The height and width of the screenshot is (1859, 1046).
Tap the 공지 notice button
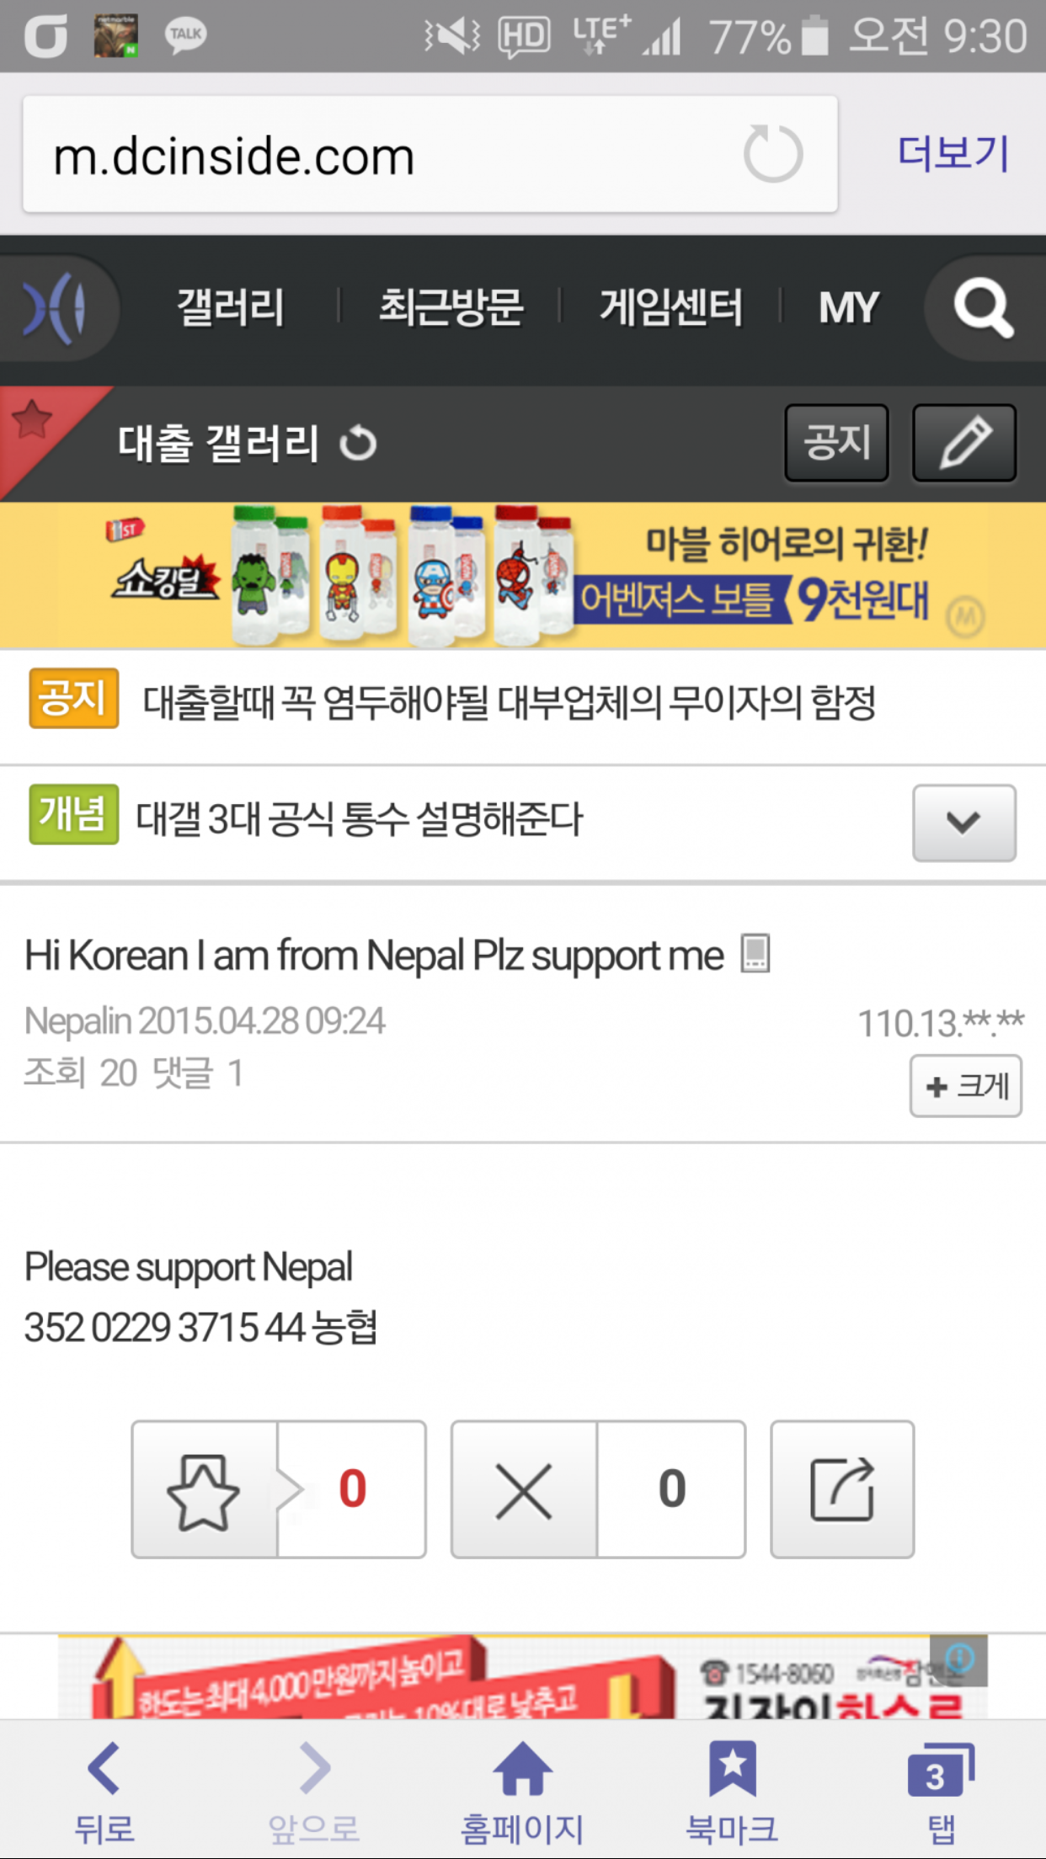[x=836, y=443]
